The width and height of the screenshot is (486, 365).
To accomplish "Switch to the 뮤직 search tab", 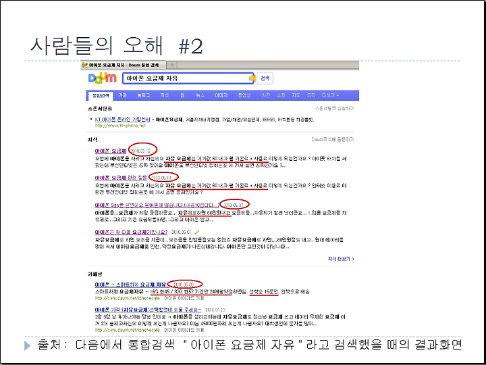I will [311, 95].
